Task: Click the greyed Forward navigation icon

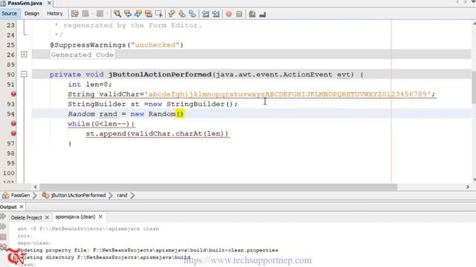Action: pyautogui.click(x=100, y=13)
